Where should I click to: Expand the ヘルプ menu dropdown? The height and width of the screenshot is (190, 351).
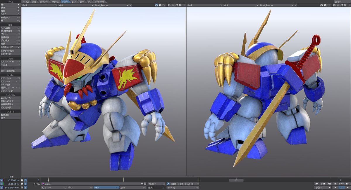[x=11, y=14]
